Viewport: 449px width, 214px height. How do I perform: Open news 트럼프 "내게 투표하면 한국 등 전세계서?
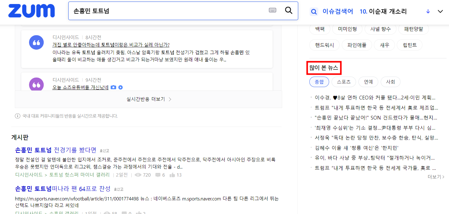(376, 108)
